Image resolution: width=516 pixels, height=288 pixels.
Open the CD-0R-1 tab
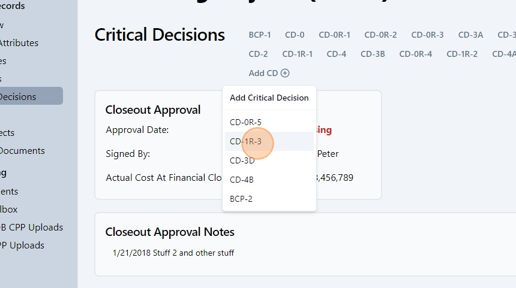[334, 35]
